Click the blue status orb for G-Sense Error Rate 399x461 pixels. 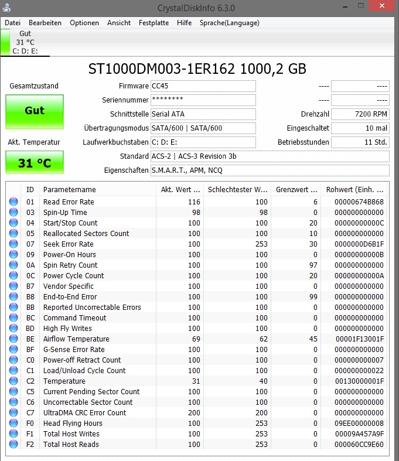13,349
